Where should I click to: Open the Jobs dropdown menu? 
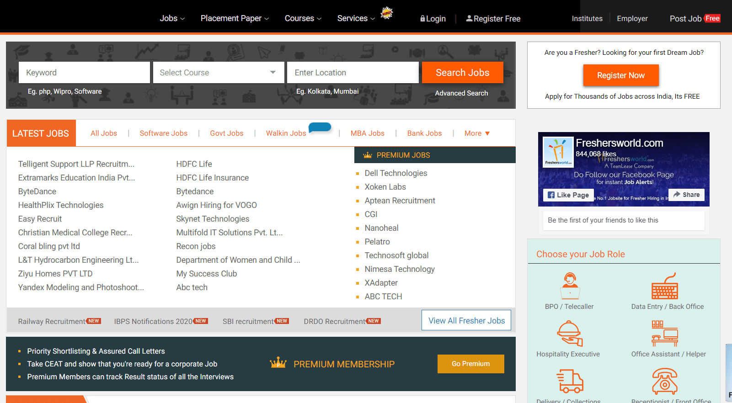click(x=172, y=18)
